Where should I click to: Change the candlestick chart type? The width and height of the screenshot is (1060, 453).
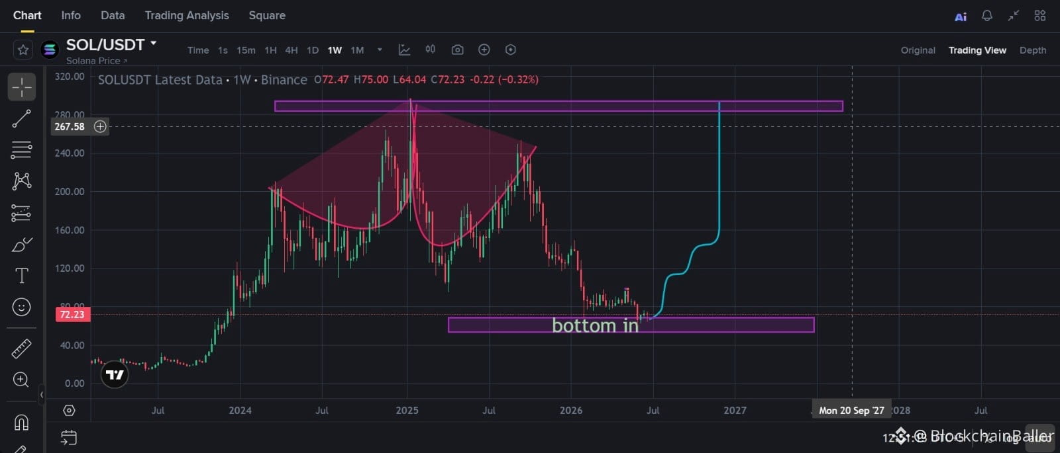point(431,50)
